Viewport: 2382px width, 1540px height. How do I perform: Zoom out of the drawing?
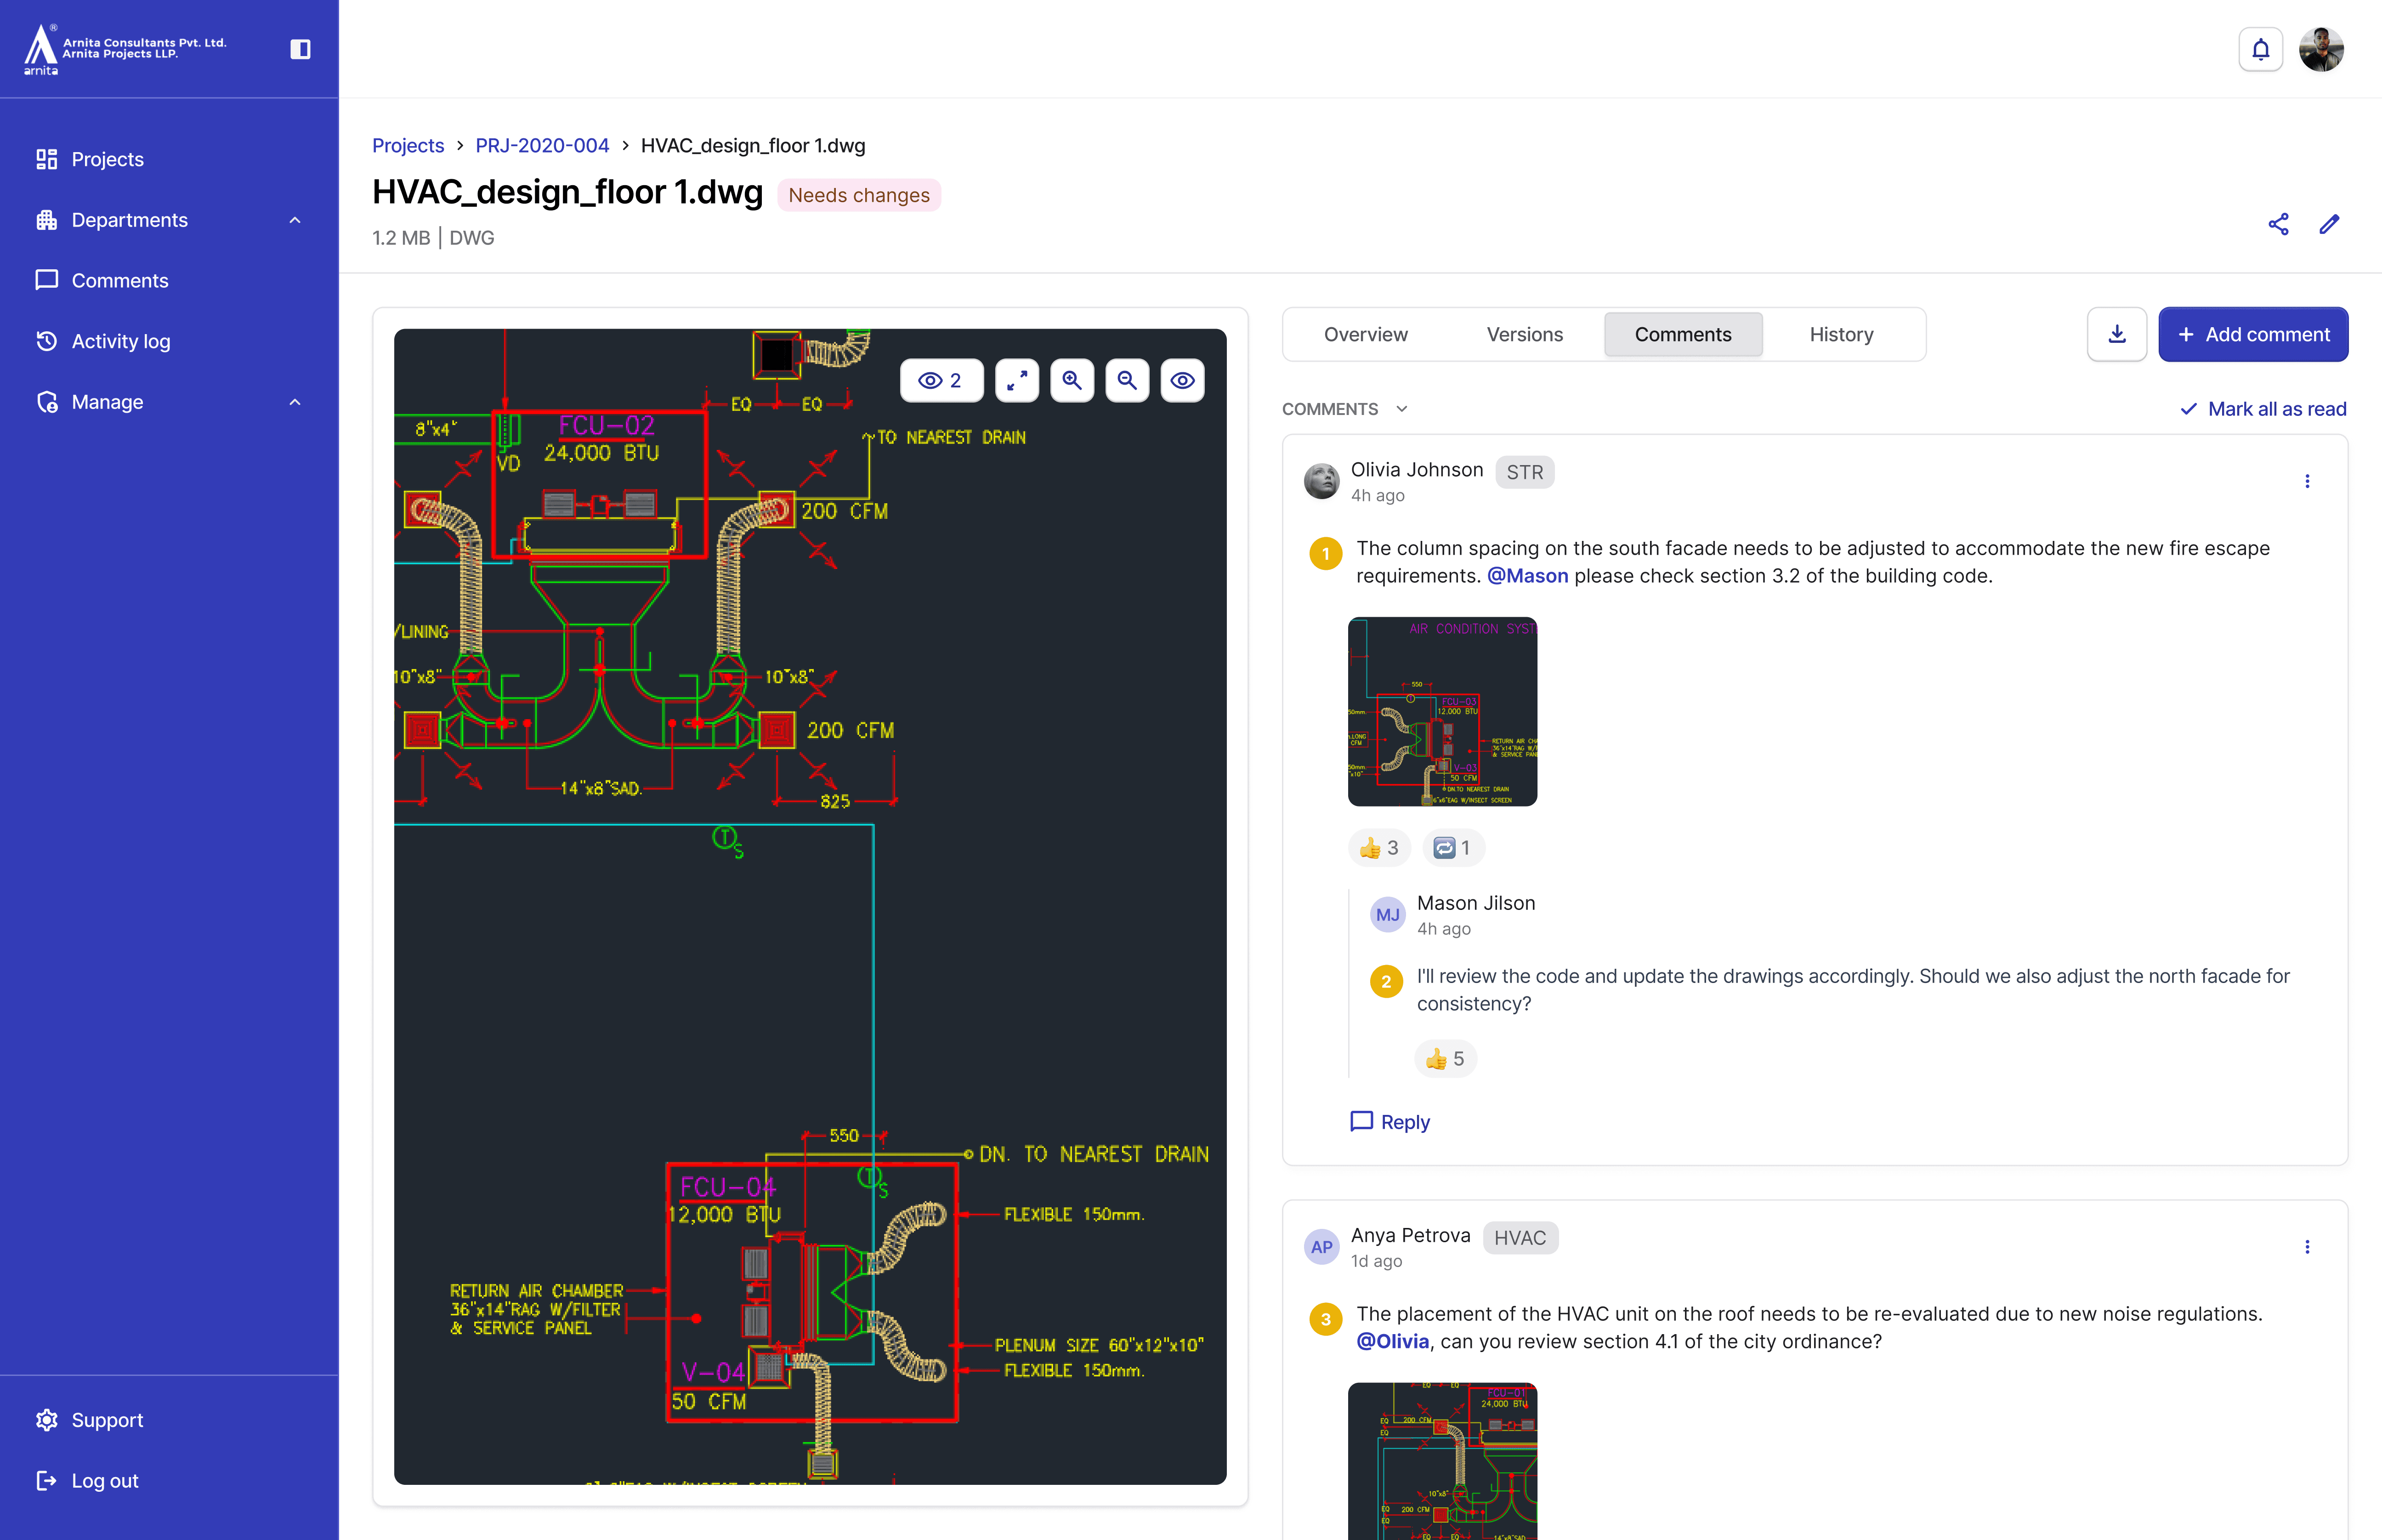1127,380
